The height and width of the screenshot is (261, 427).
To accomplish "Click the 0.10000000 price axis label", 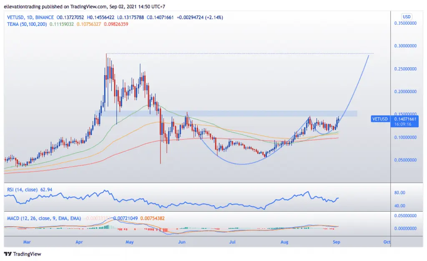I will coord(405,137).
